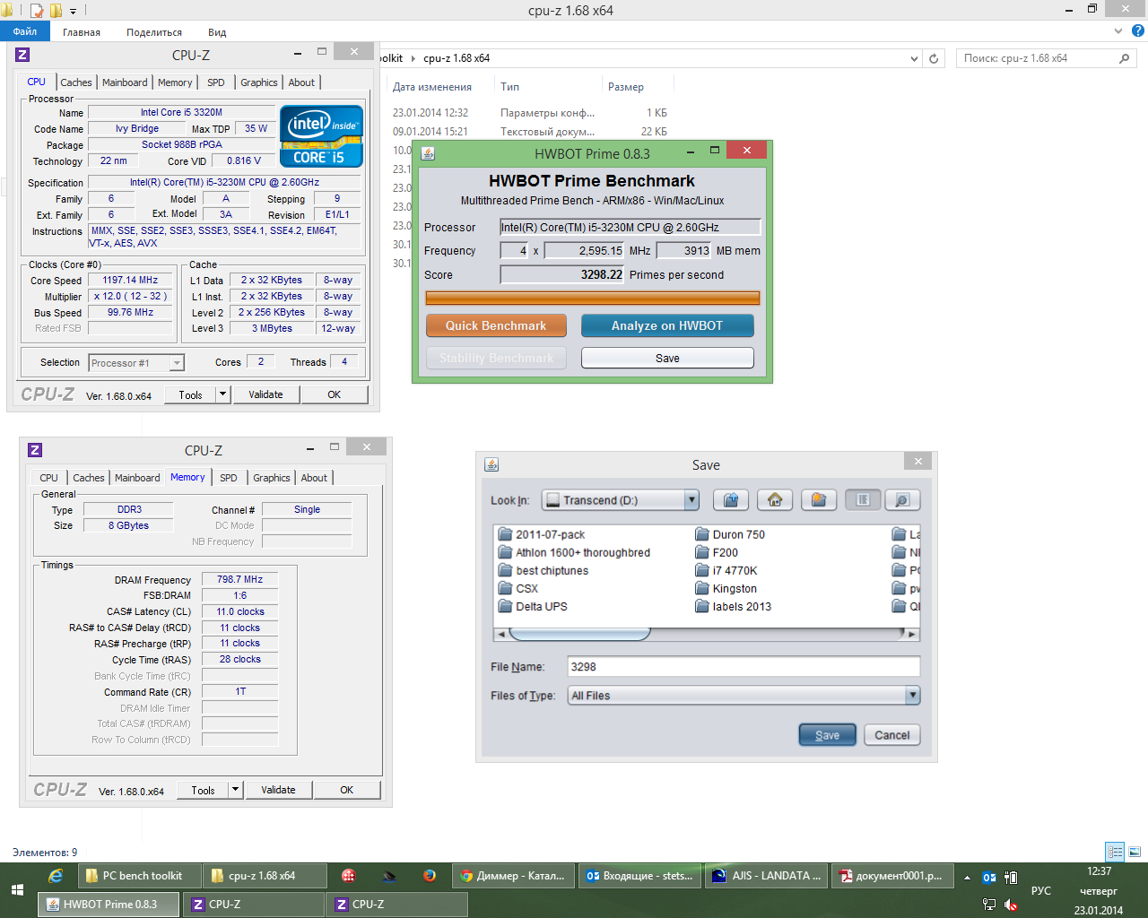1148x918 pixels.
Task: Click the Save dialog horizontal scrollbar thumb
Action: tap(579, 634)
